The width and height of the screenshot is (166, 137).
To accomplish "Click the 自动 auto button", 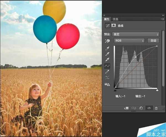I will (153, 41).
